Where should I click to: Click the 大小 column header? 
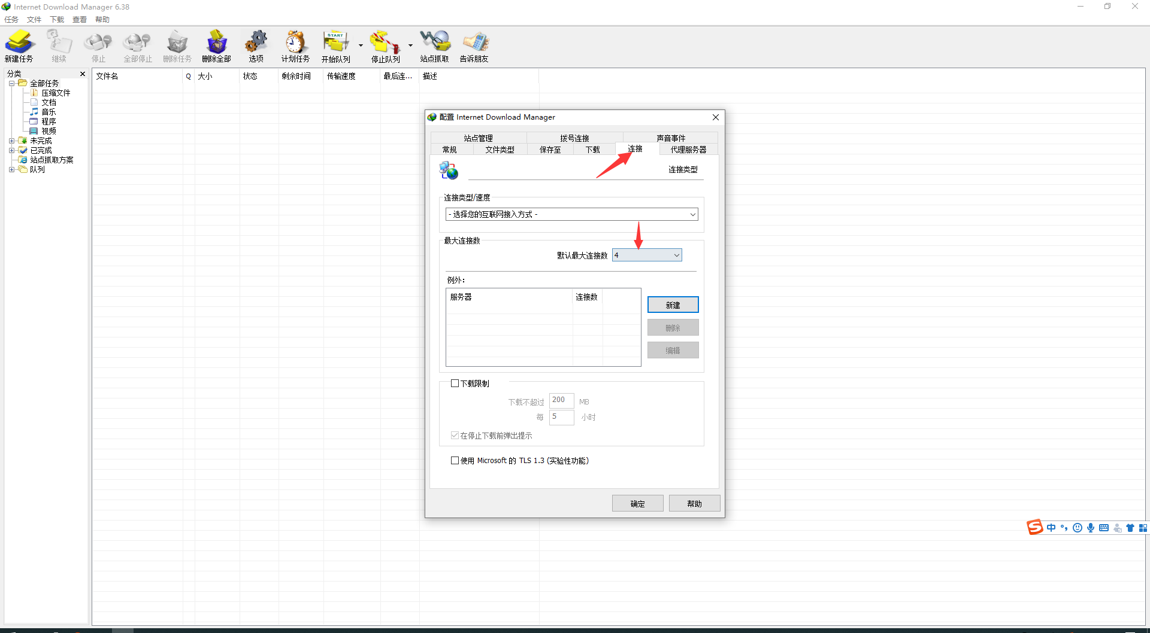(217, 76)
